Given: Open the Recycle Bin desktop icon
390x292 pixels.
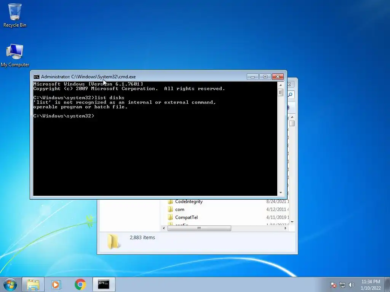Looking at the screenshot, I should point(15,15).
